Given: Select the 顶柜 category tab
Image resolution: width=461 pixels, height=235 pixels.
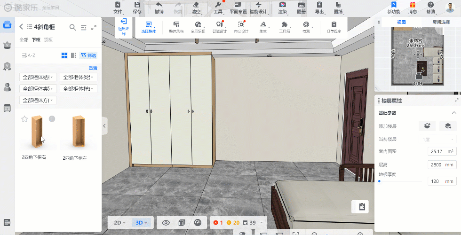Looking at the screenshot, I should click(48, 40).
